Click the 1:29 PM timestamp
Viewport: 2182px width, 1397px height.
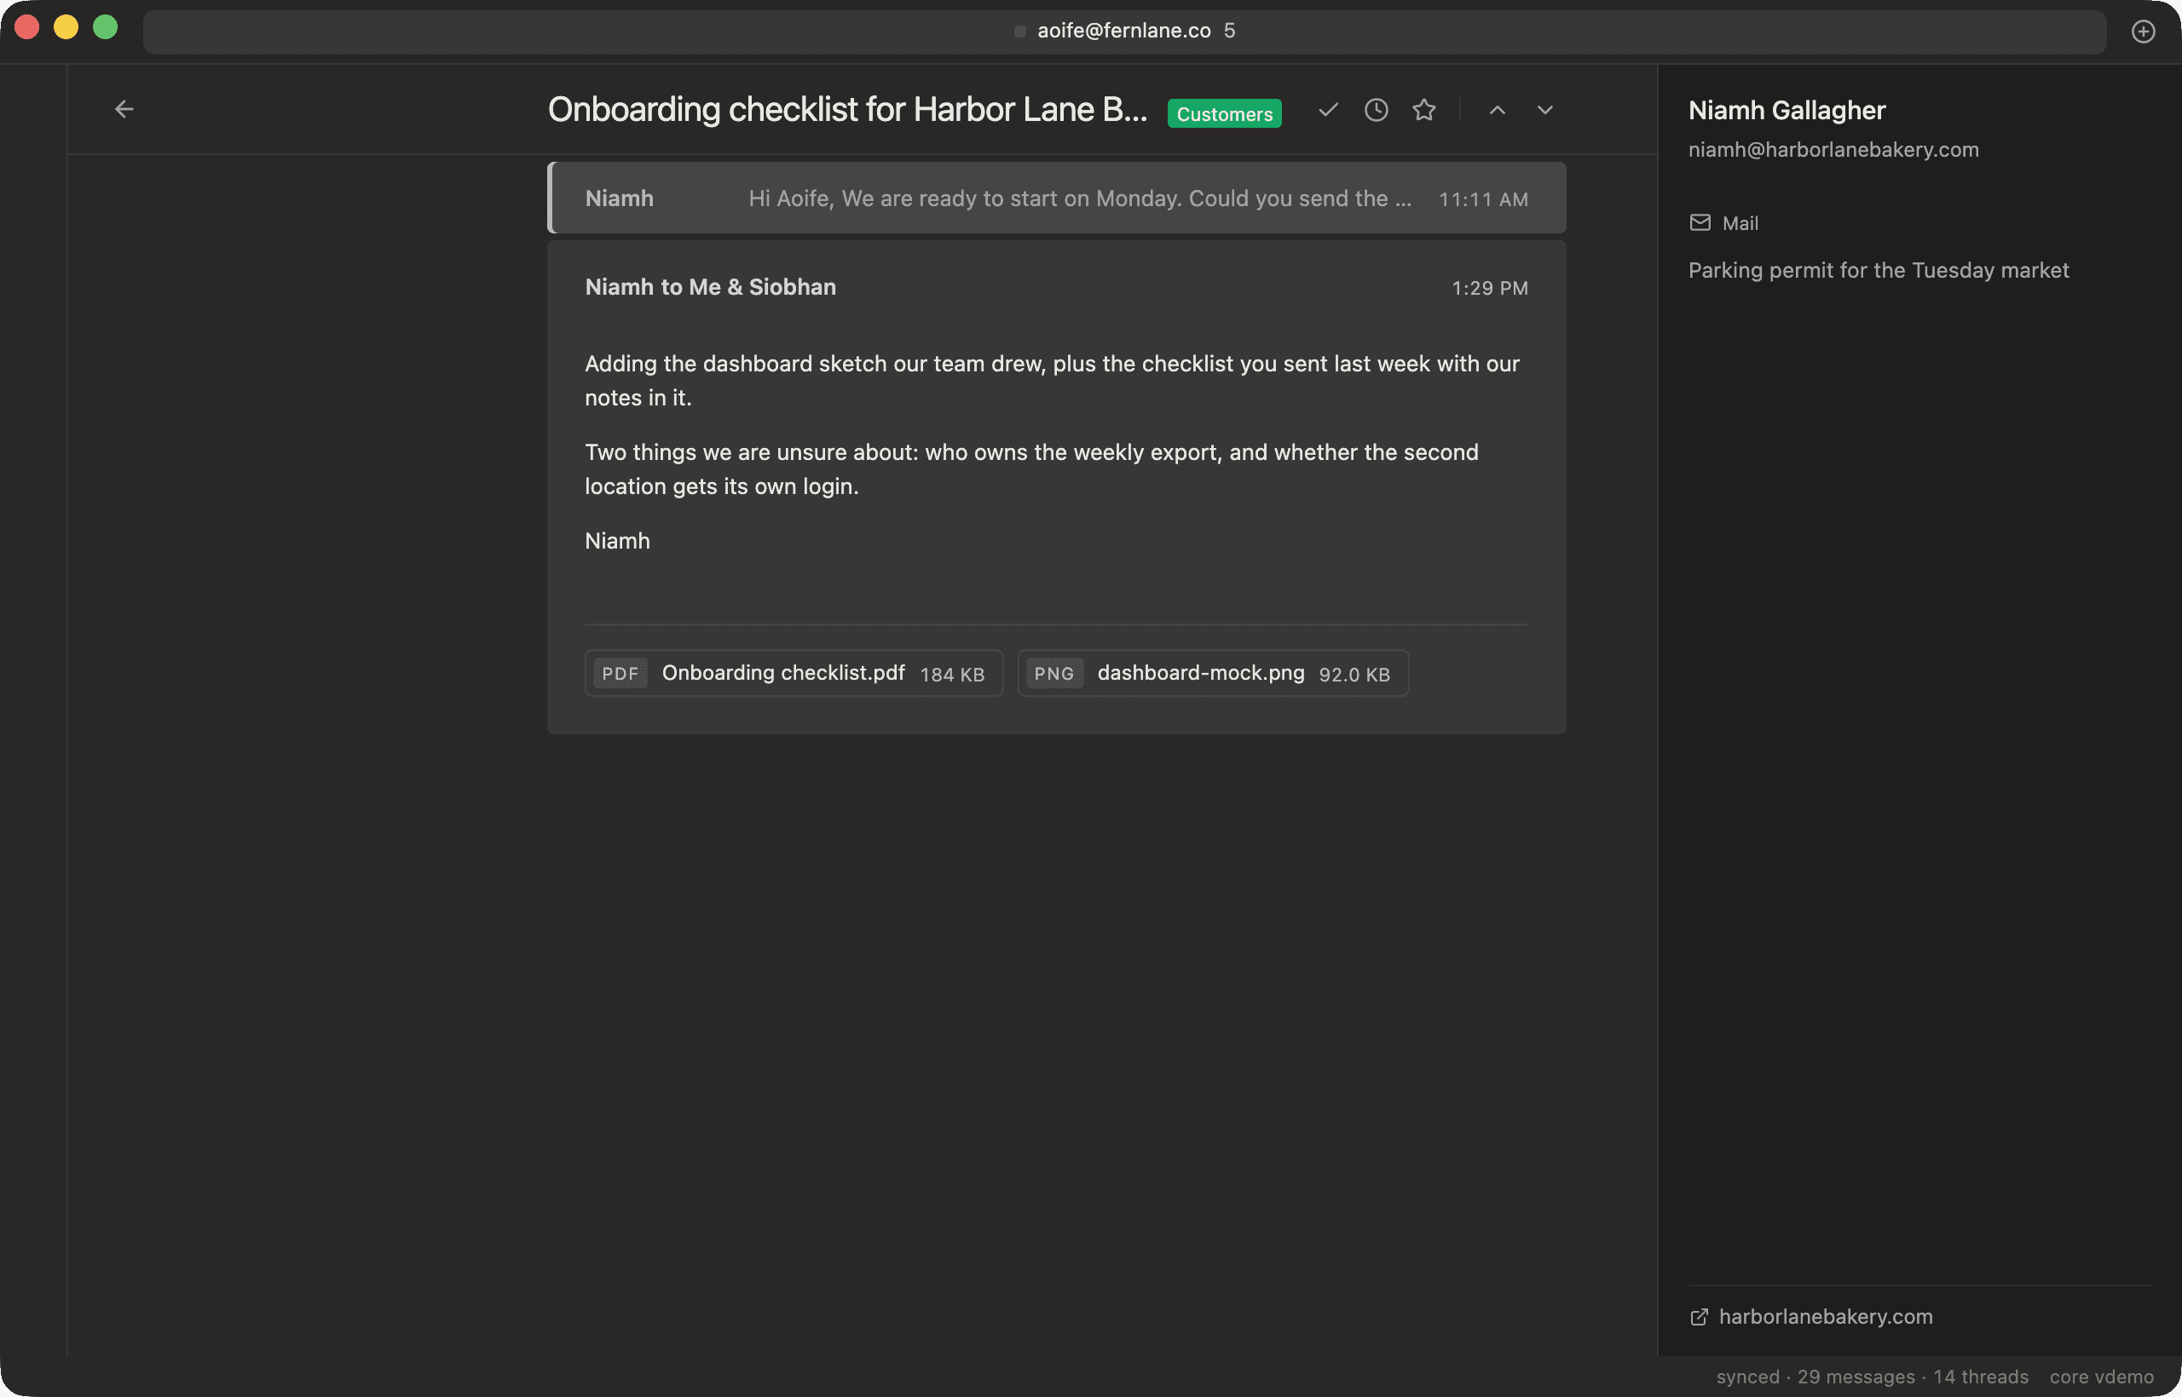click(1489, 288)
